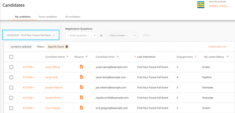Click Interview rating in Natalie Smith row

pyautogui.click(x=207, y=98)
